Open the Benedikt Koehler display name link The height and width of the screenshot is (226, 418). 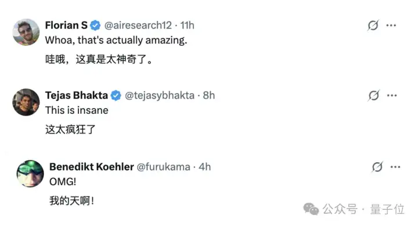(x=92, y=167)
